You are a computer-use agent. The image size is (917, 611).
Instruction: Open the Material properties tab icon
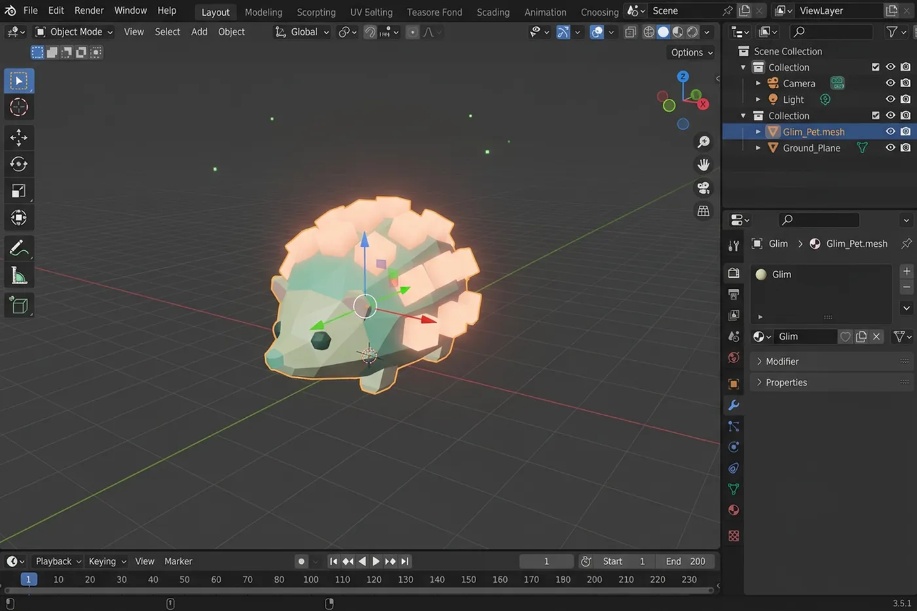click(x=734, y=510)
